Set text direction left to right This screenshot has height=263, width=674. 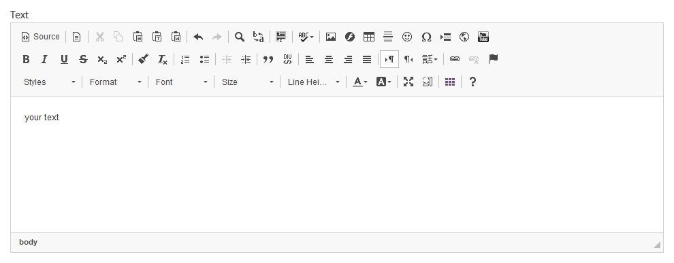tap(389, 59)
